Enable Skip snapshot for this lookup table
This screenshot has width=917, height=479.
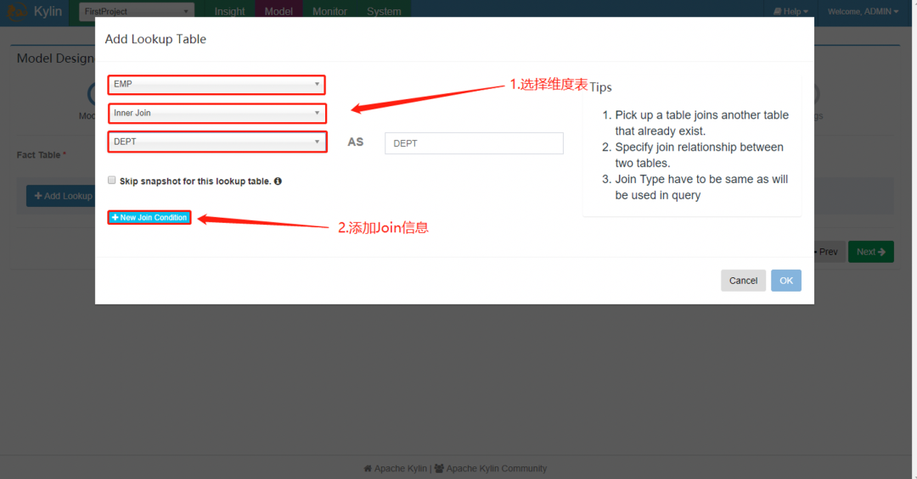[x=112, y=180]
